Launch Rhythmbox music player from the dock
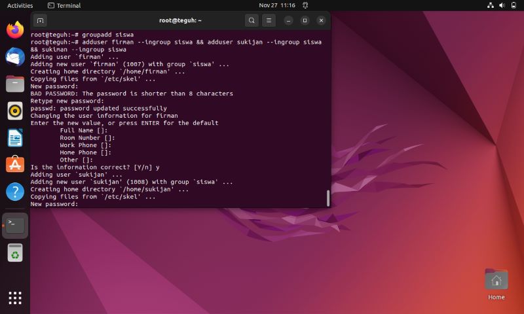 coord(15,111)
